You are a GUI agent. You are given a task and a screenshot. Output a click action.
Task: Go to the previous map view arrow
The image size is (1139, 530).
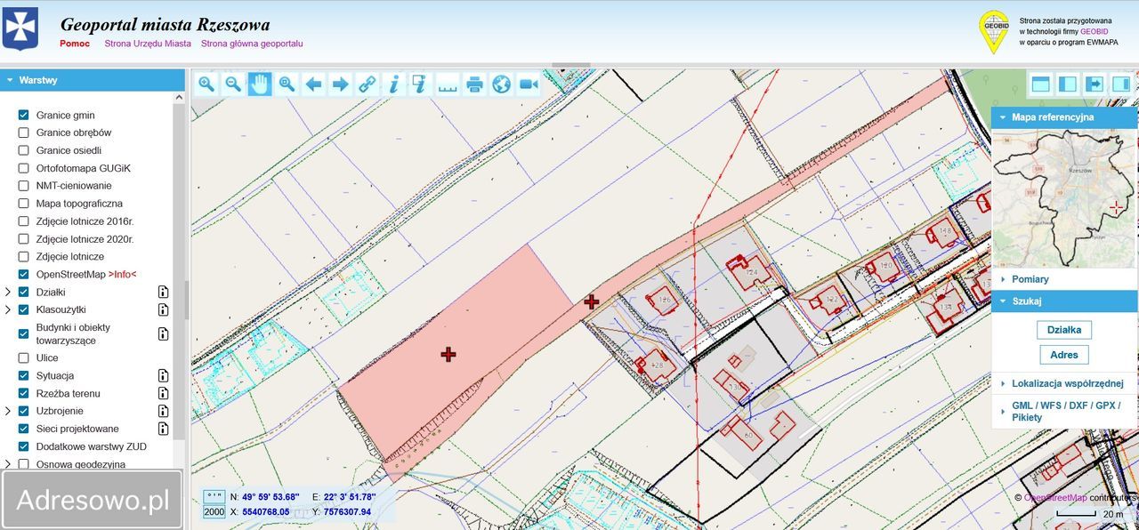point(313,84)
